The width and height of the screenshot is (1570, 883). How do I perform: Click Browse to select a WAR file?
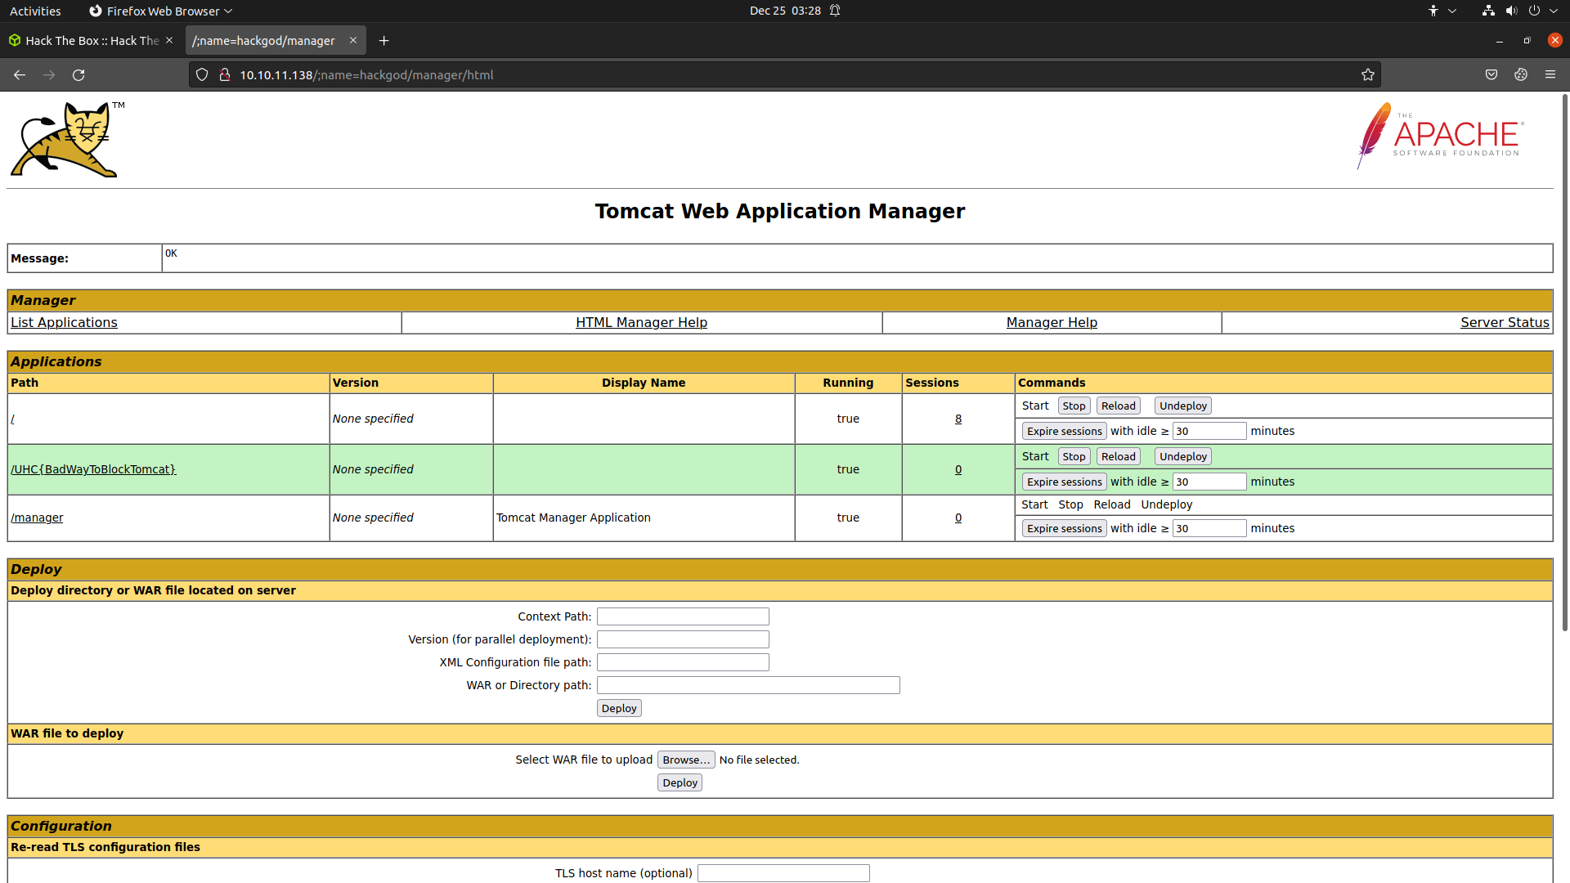(685, 760)
